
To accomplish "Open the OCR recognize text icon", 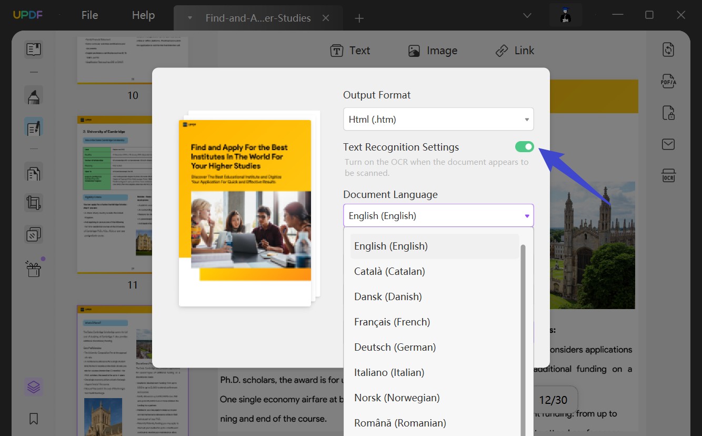I will point(668,175).
